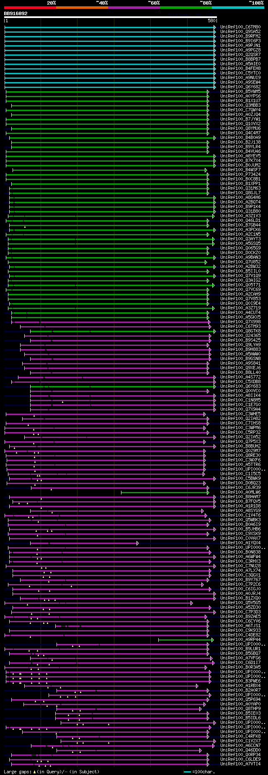Click label UniRef100_B8BUH2
Viewport: 268px width, 775px height.
tap(240, 446)
